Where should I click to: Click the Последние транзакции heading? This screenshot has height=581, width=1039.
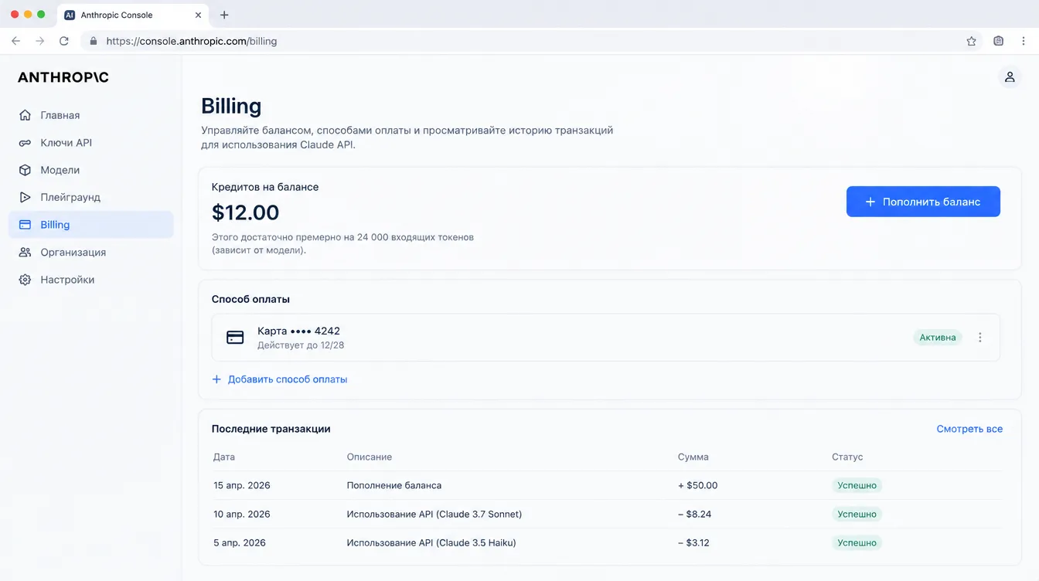coord(271,429)
